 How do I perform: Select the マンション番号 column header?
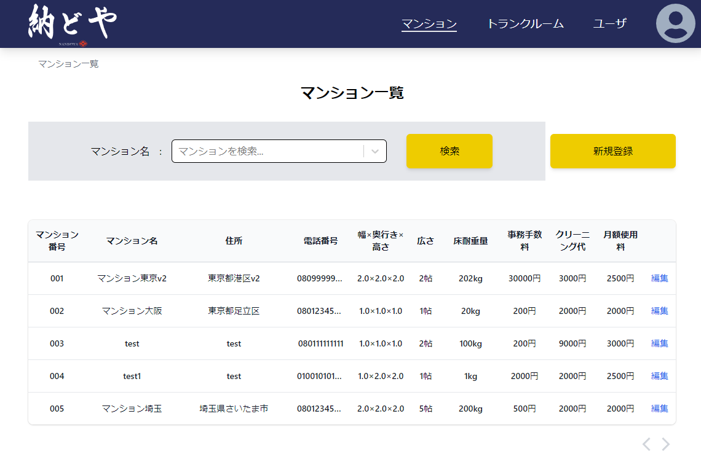click(x=57, y=241)
